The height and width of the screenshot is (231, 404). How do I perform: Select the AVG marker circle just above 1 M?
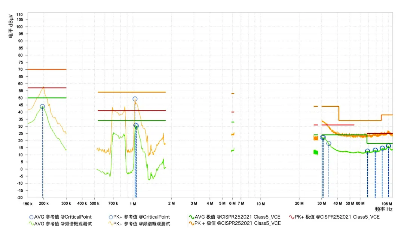tap(136, 125)
